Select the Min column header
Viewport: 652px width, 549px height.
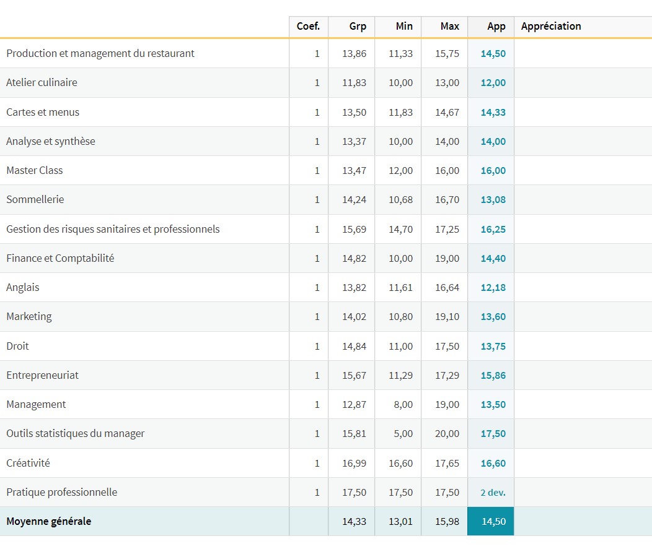[404, 27]
